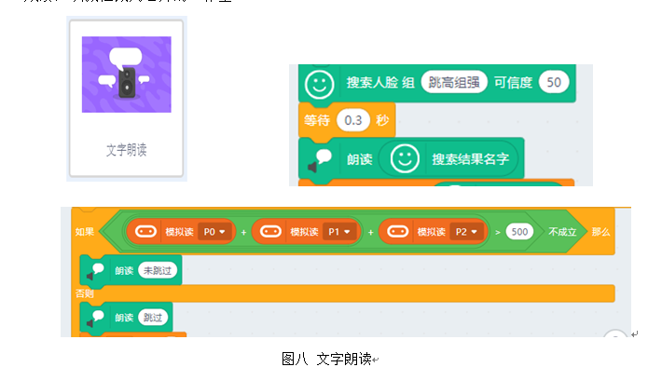648x367 pixels.
Task: Click the 不成立 operator text
Action: [x=562, y=232]
